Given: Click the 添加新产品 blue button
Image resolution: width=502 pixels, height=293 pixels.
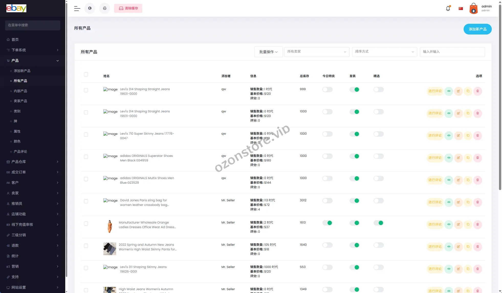Looking at the screenshot, I should click(477, 29).
